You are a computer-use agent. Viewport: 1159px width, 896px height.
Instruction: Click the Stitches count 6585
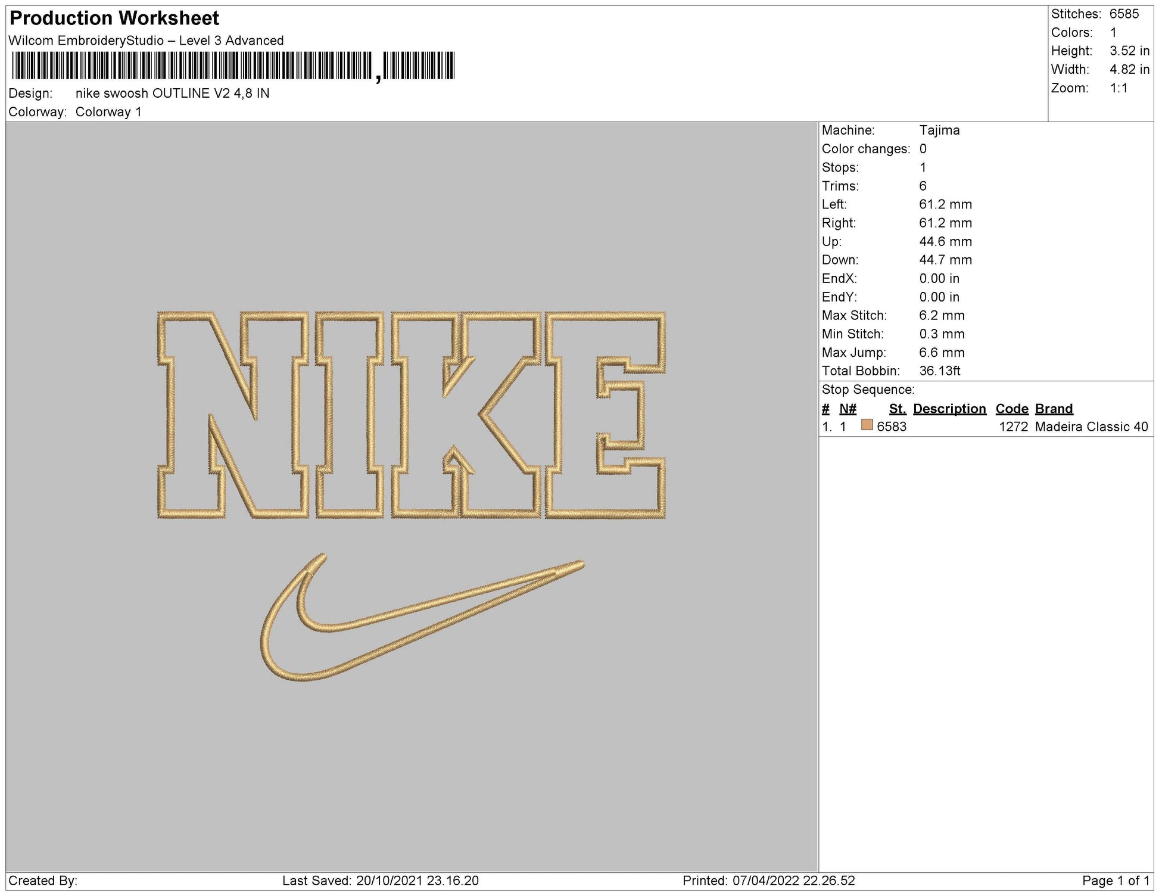point(1124,14)
